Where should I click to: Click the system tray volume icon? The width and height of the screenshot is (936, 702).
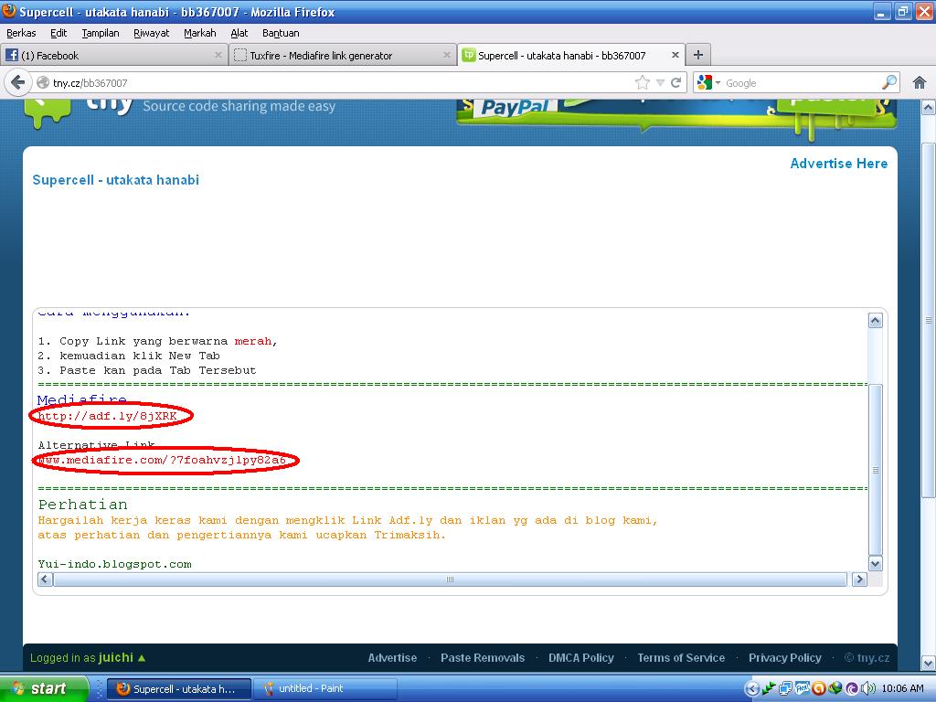pyautogui.click(x=867, y=688)
